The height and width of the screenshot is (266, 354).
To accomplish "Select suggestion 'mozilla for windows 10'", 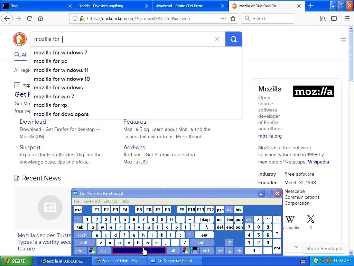I will click(136, 79).
